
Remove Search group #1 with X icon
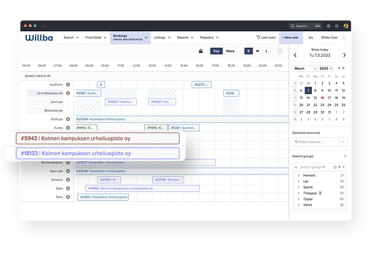click(343, 167)
